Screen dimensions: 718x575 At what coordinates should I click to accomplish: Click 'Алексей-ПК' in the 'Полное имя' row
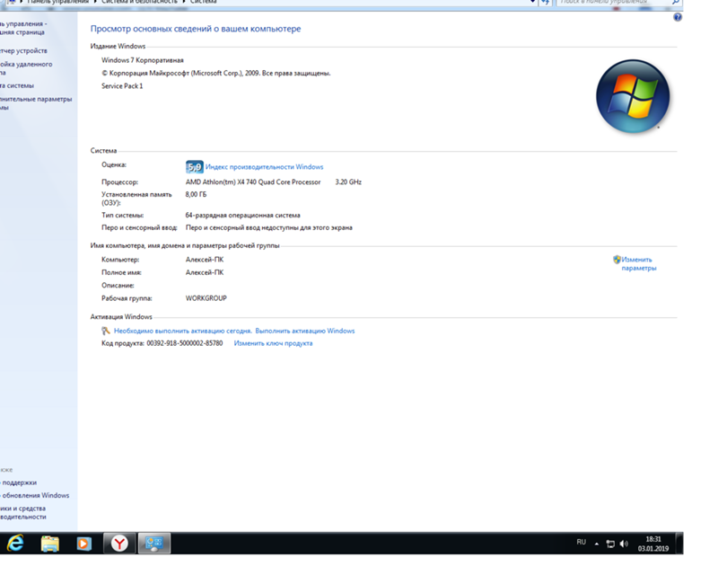(x=205, y=272)
